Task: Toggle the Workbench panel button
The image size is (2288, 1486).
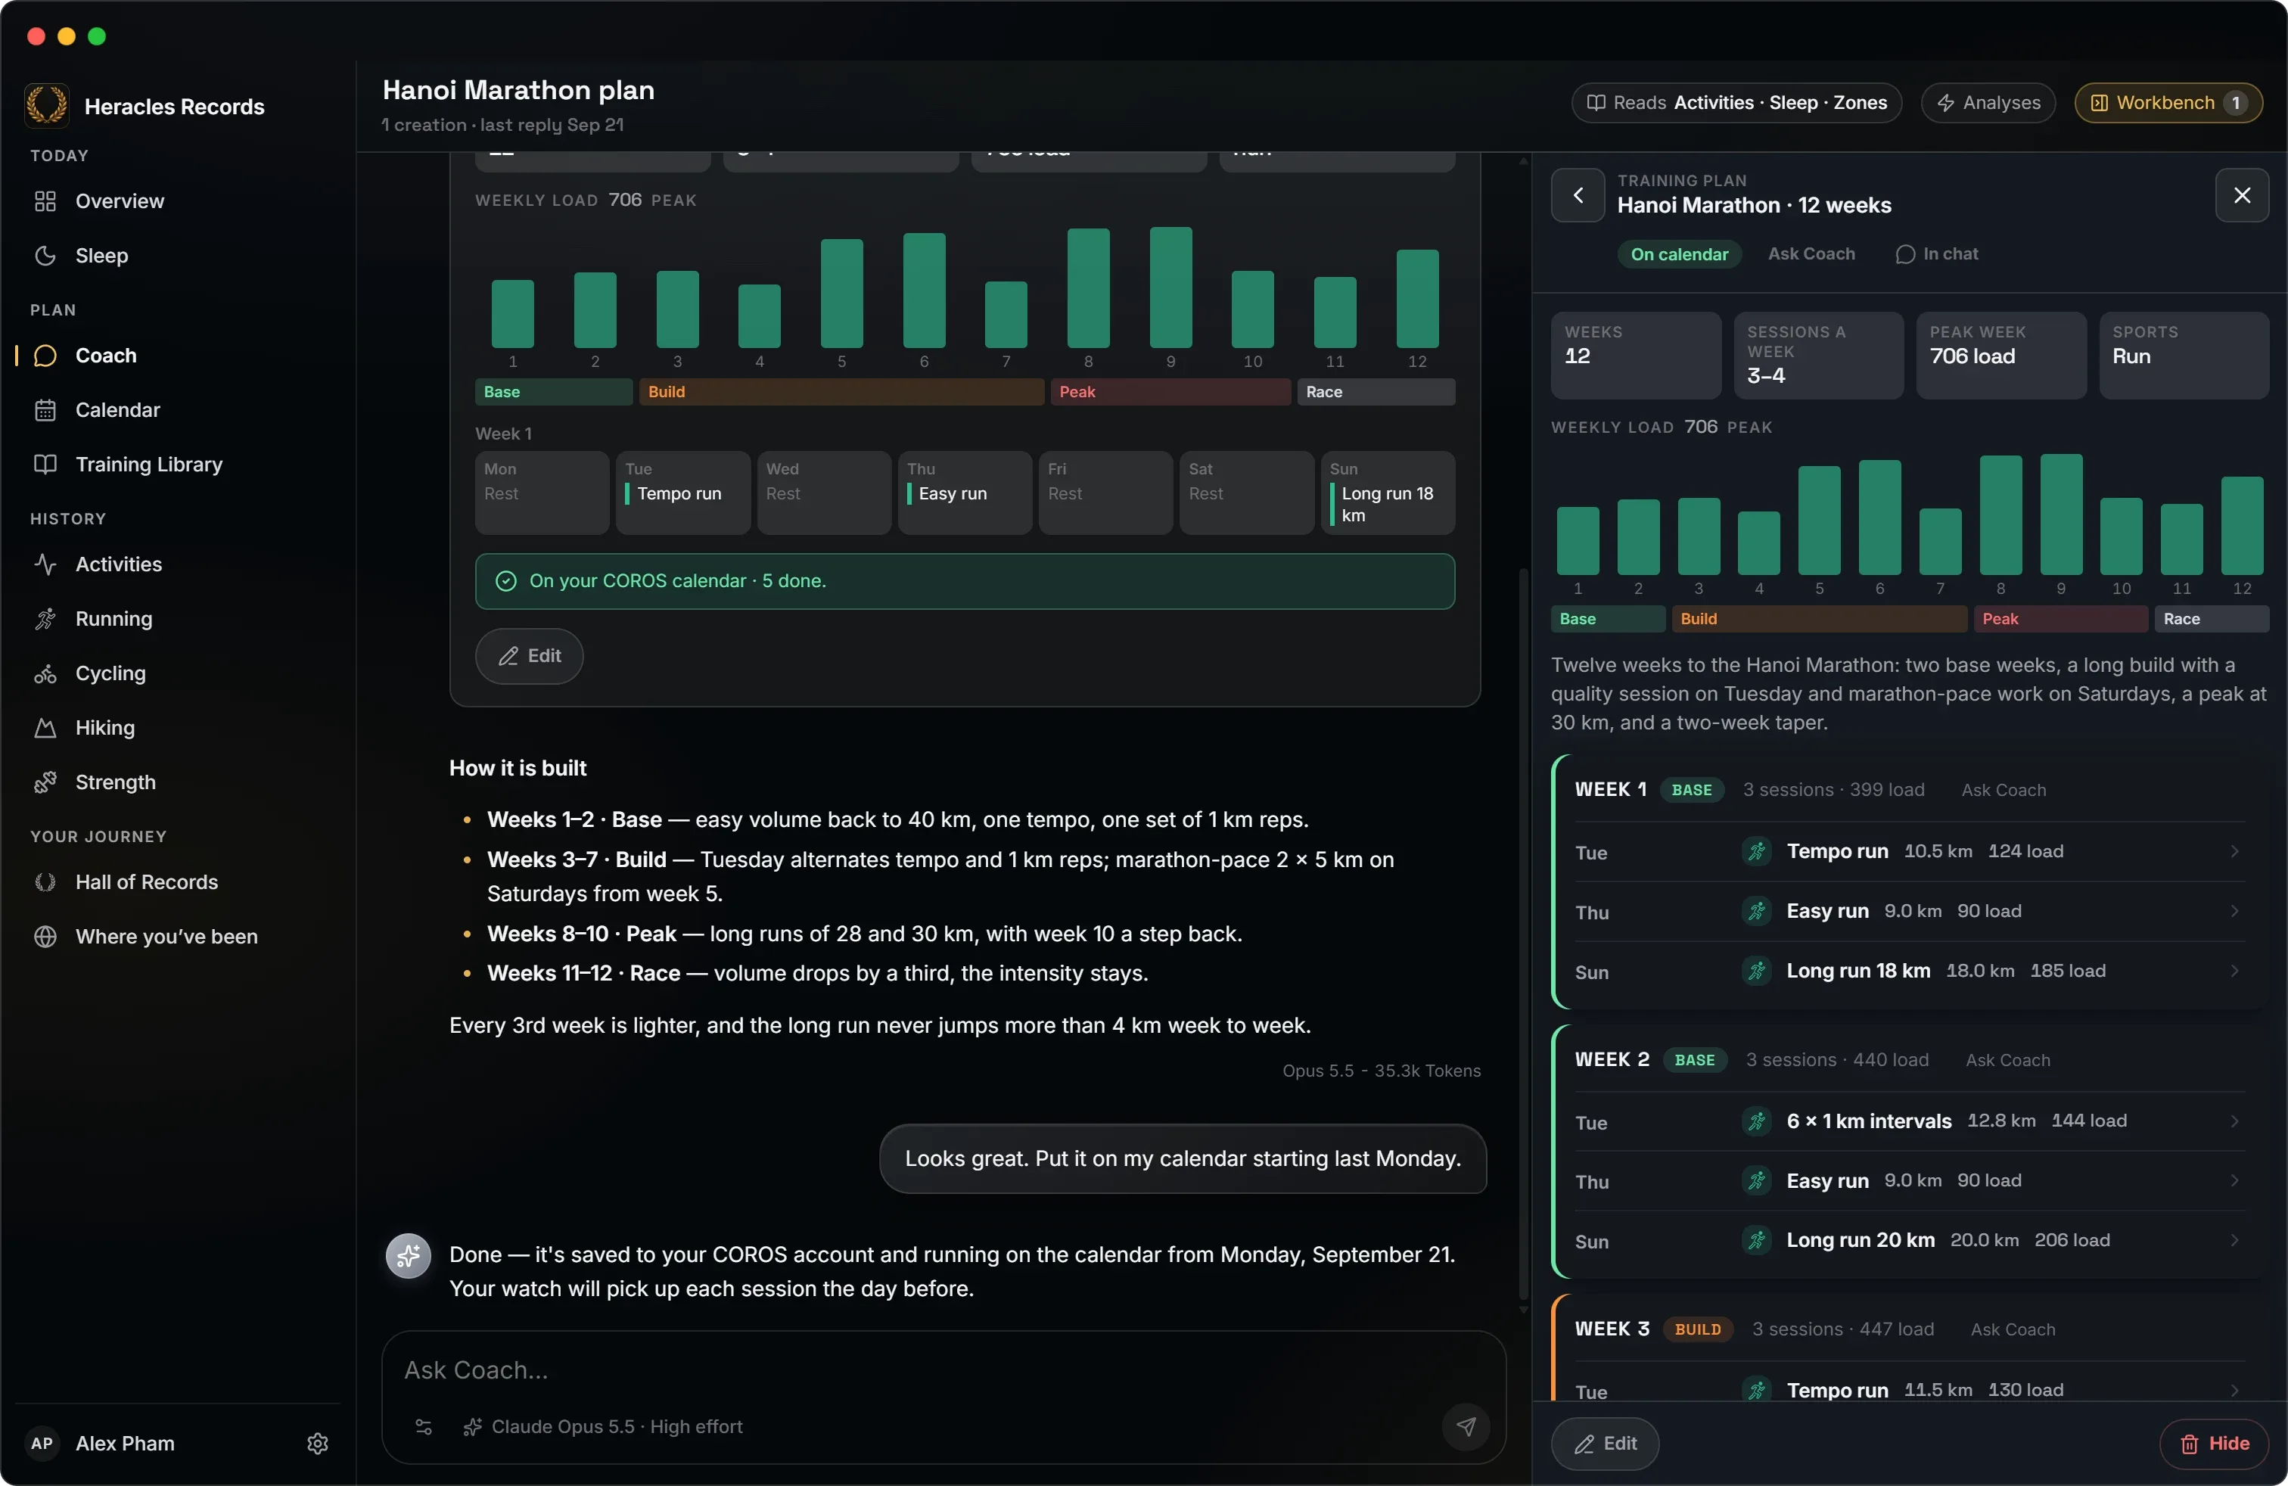Action: tap(2168, 103)
